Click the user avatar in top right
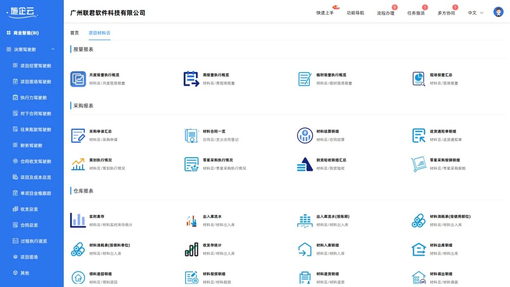Viewport: 510px width, 287px height. (498, 11)
